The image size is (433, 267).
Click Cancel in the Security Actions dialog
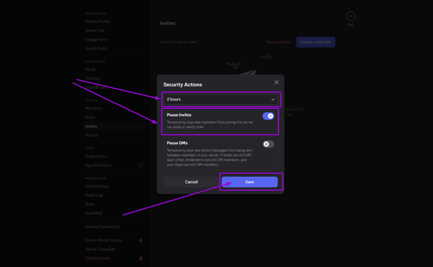pyautogui.click(x=191, y=182)
